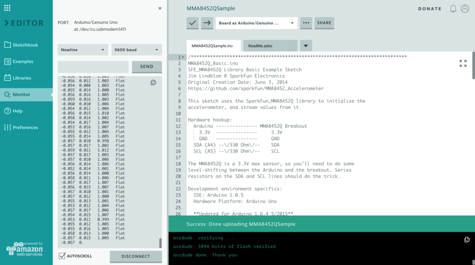Click the SHARE button
This screenshot has width=475, height=265.
pos(324,23)
